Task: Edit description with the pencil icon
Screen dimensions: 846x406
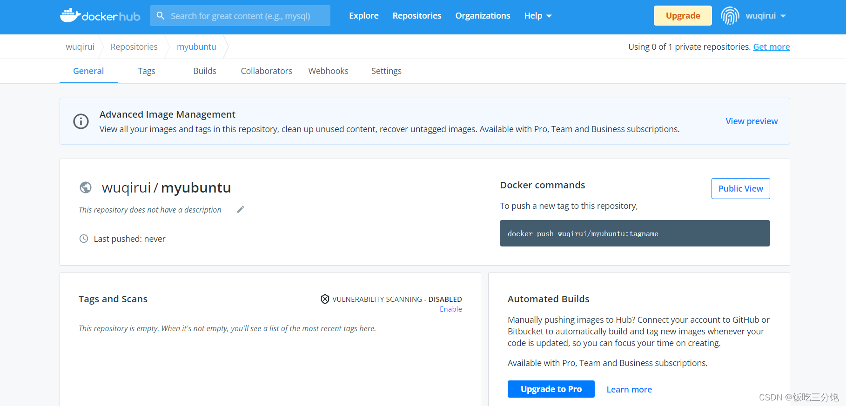Action: (x=241, y=209)
